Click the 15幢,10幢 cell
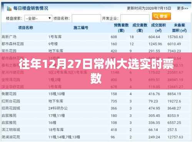This screenshot has width=192, height=142. (x=57, y=94)
